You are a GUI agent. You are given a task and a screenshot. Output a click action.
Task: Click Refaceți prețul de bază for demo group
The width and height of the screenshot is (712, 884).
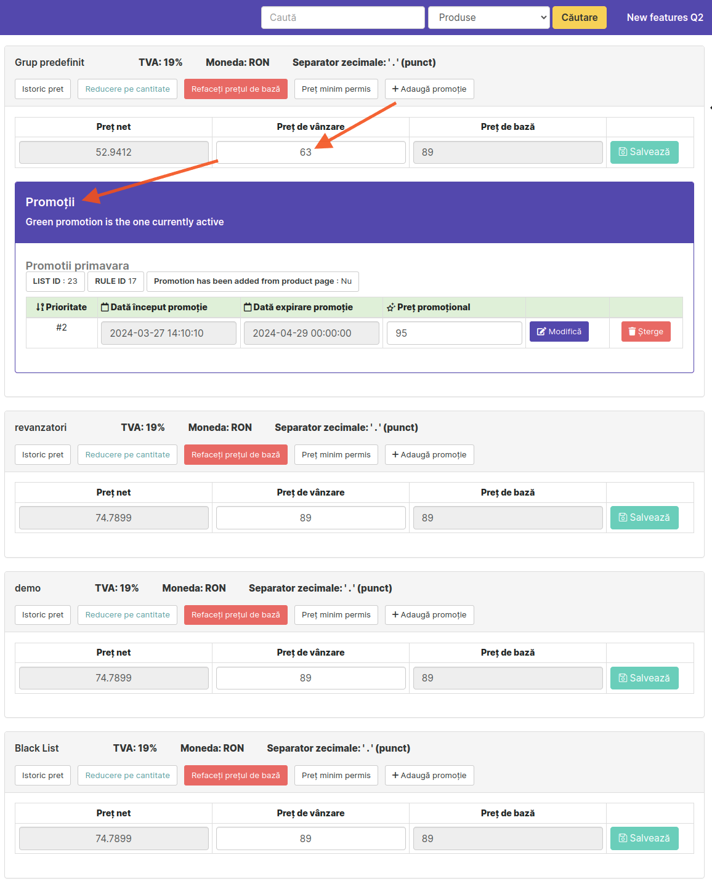(236, 615)
